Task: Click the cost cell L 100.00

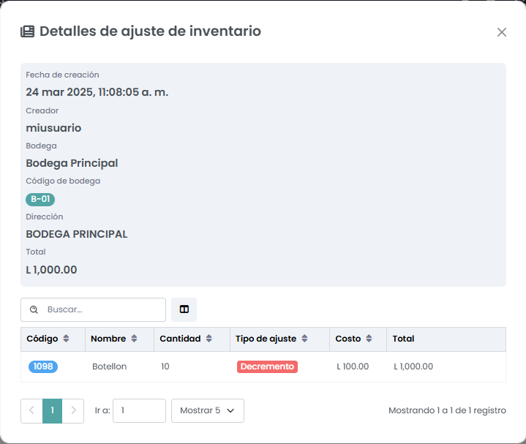Action: [353, 366]
